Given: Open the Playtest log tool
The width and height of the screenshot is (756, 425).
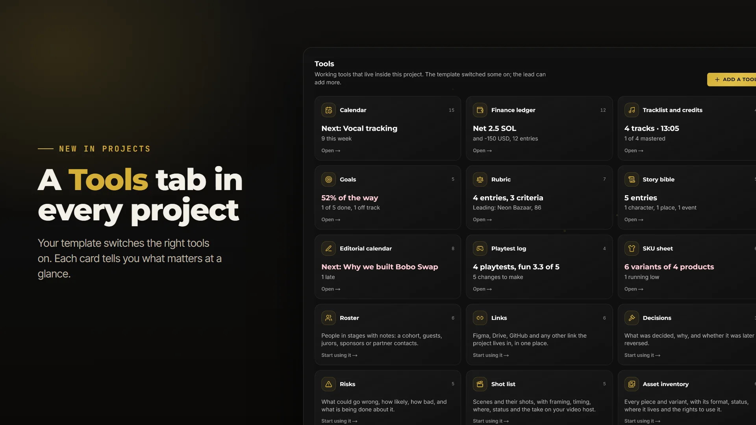Looking at the screenshot, I should (x=482, y=289).
